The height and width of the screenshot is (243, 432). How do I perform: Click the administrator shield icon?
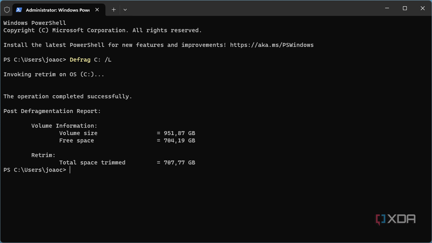pyautogui.click(x=7, y=9)
